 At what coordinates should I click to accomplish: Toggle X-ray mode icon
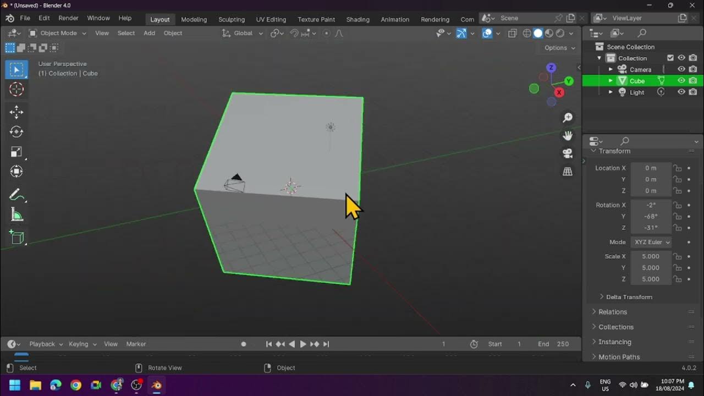click(513, 33)
